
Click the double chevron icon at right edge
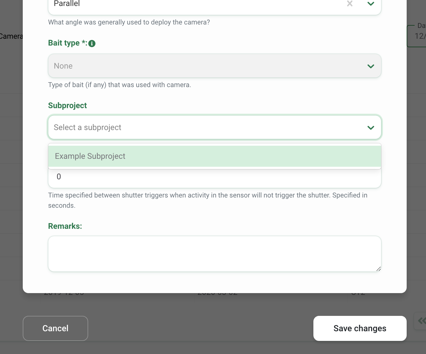422,321
